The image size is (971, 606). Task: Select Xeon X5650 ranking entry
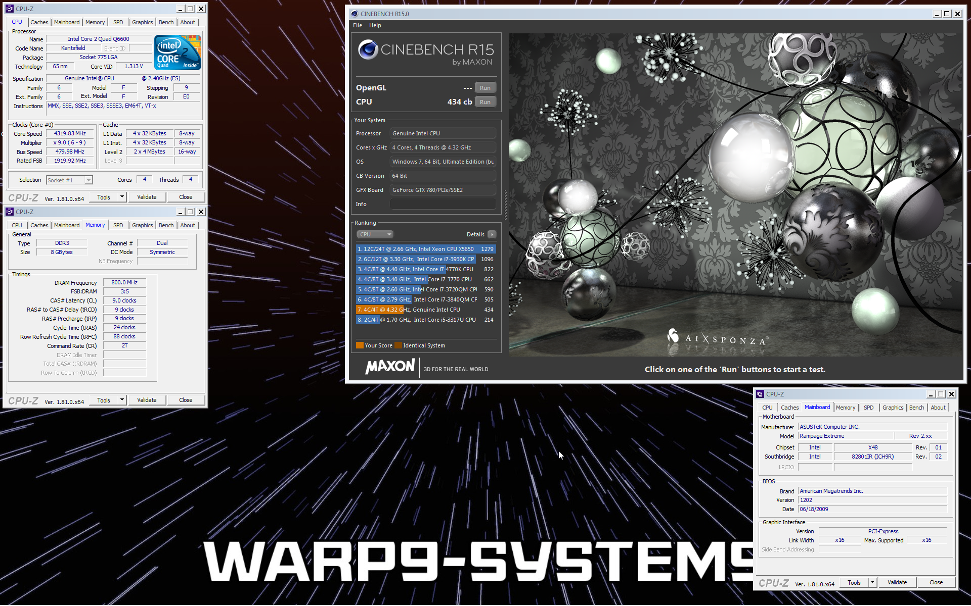tap(426, 249)
